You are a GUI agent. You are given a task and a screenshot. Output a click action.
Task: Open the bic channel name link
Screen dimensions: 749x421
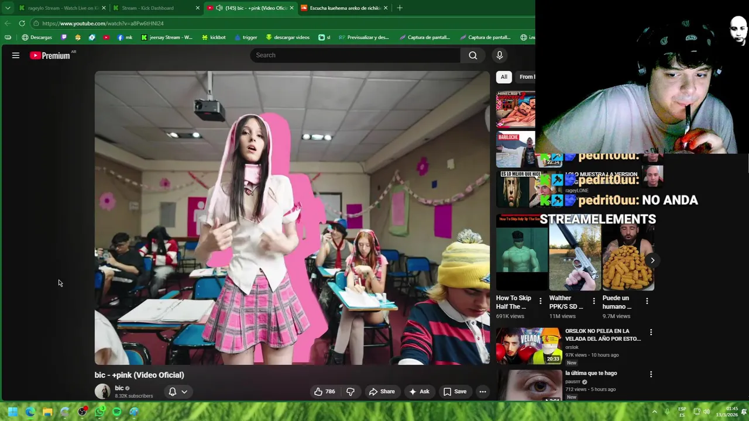point(119,388)
